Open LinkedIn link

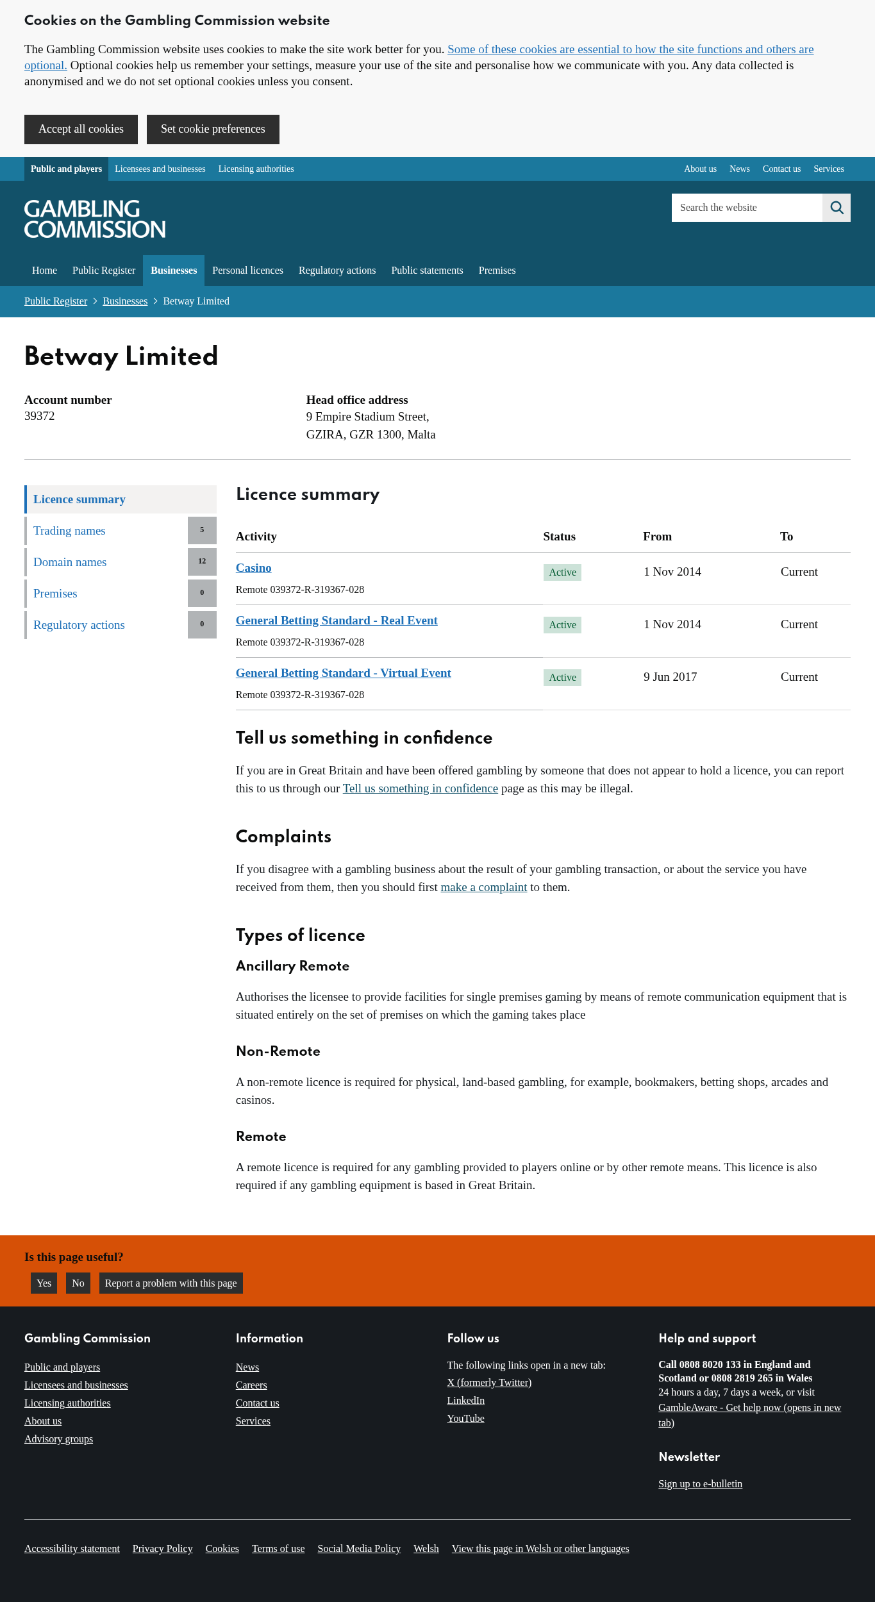point(466,1401)
